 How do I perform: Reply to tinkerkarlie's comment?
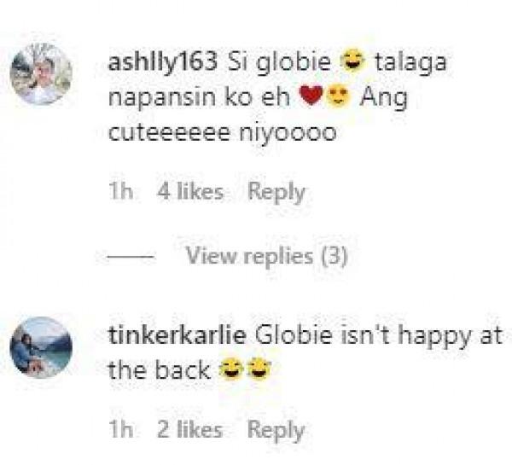coord(276,430)
